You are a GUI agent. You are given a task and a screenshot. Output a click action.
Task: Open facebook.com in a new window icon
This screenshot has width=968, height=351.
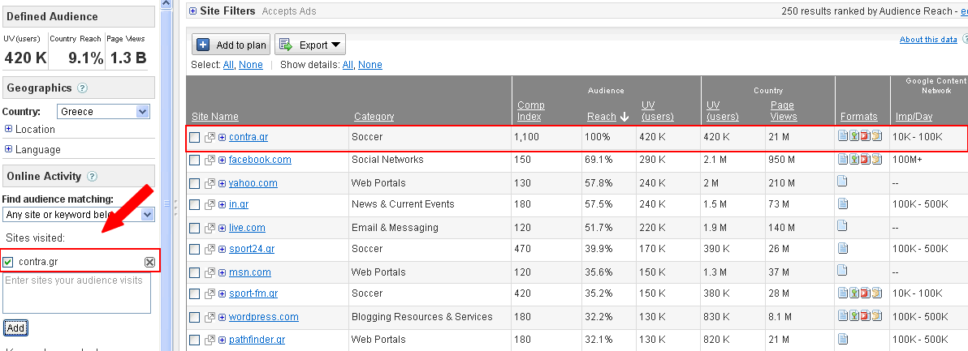[210, 161]
